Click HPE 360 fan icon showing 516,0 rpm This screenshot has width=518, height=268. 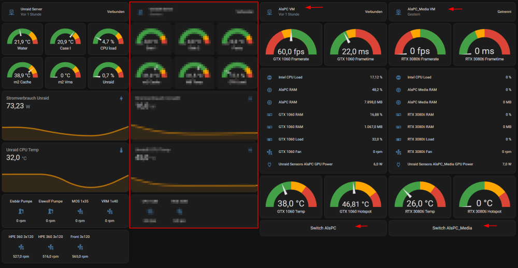pyautogui.click(x=51, y=247)
